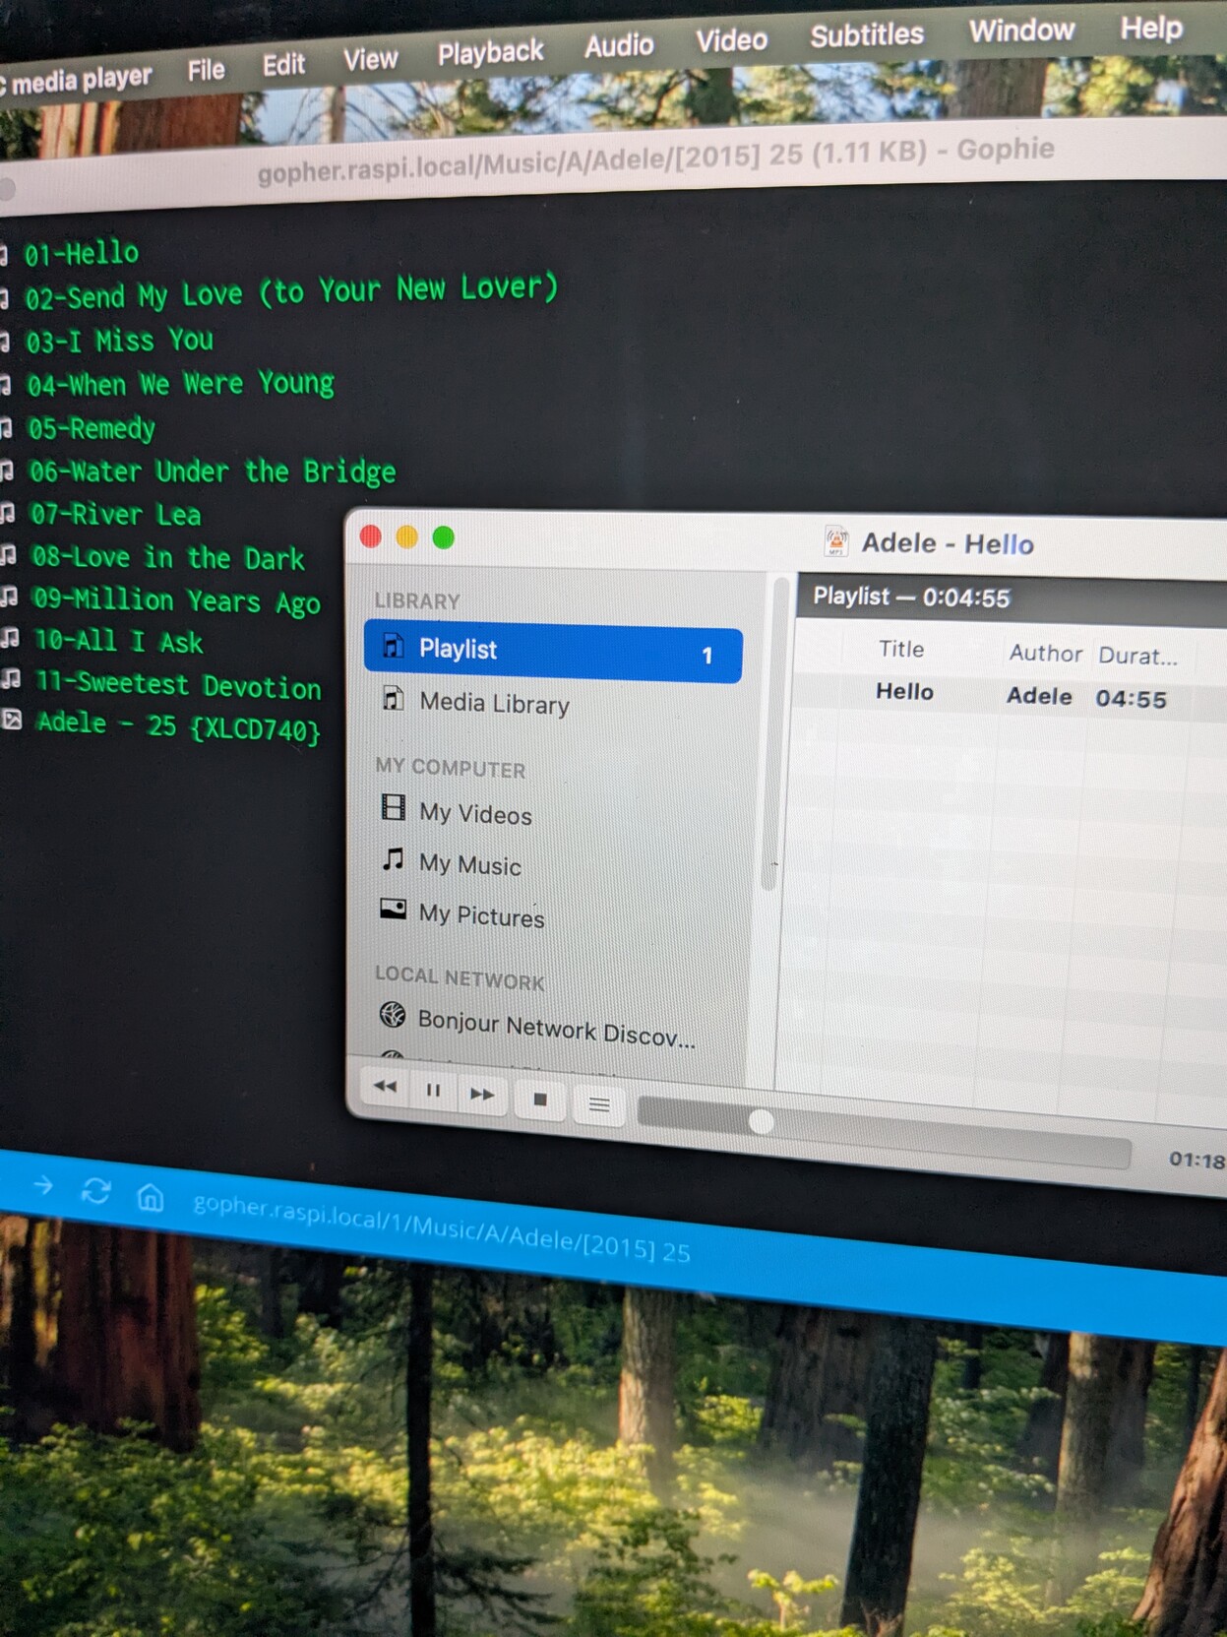Skip to previous track in VLC
Screen dimensions: 1227x1637
[385, 1087]
